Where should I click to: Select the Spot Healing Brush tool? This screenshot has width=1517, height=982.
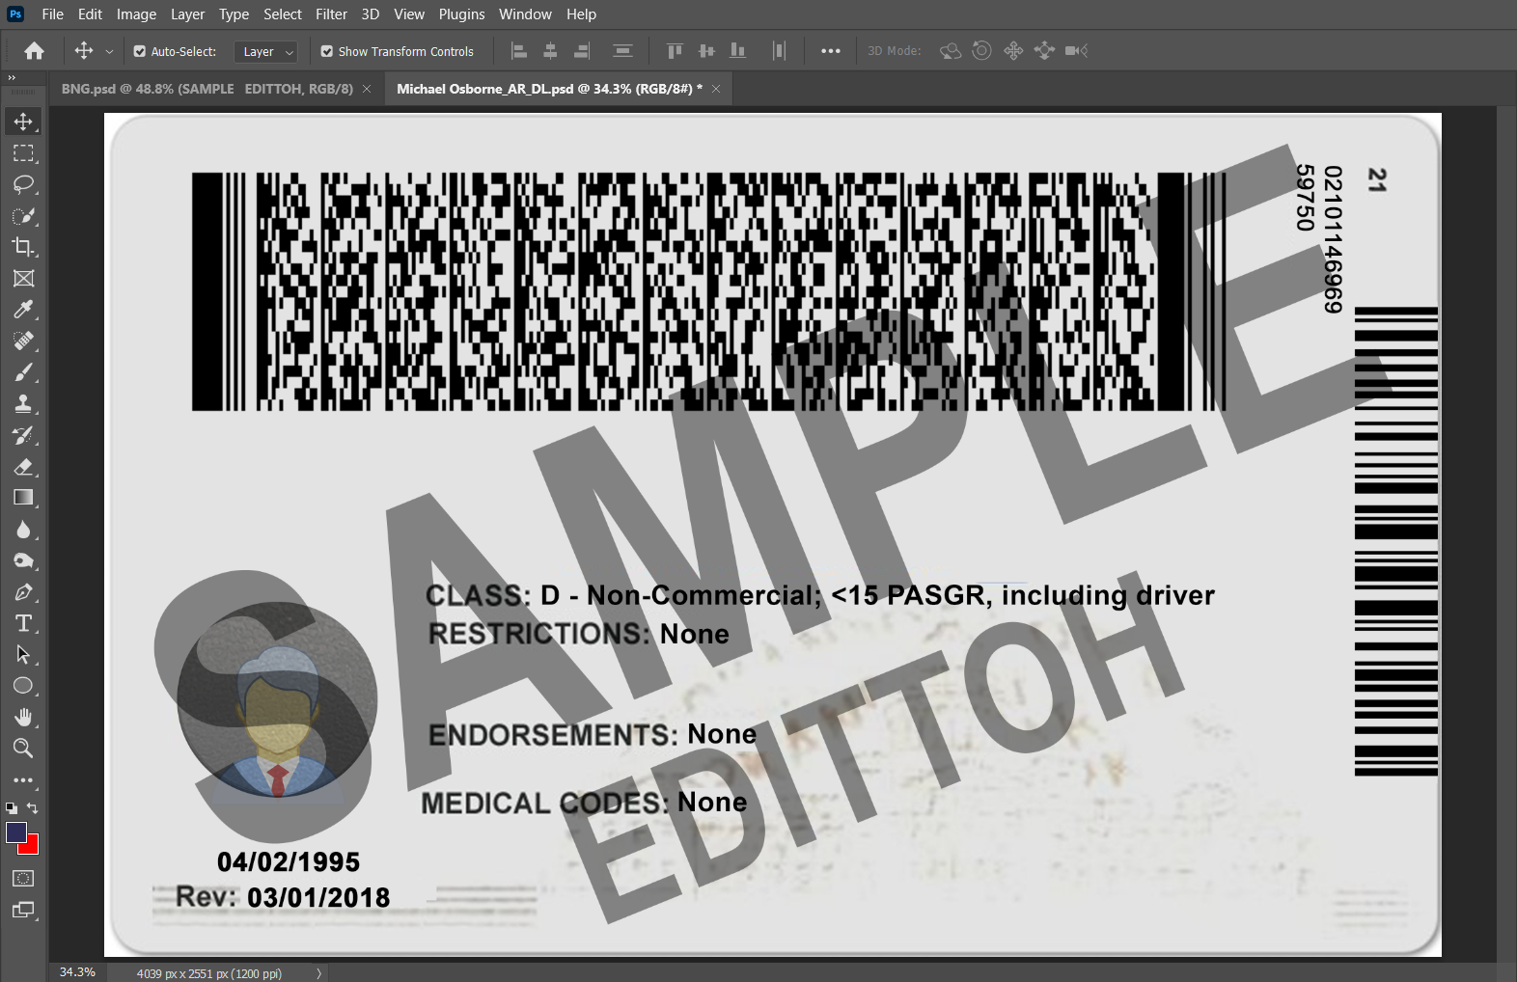tap(23, 341)
